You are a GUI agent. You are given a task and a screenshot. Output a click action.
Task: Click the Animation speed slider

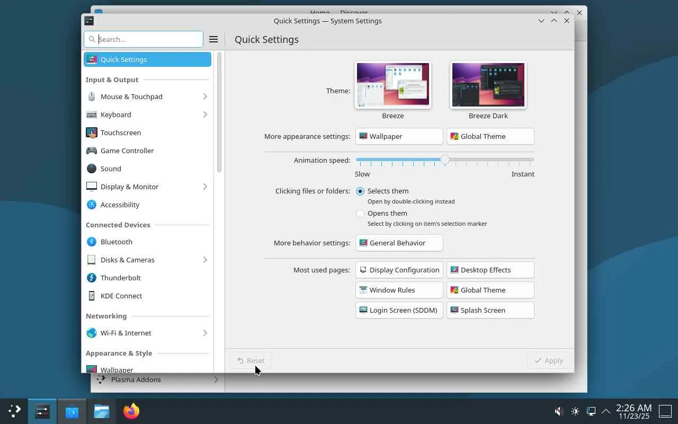(x=444, y=160)
